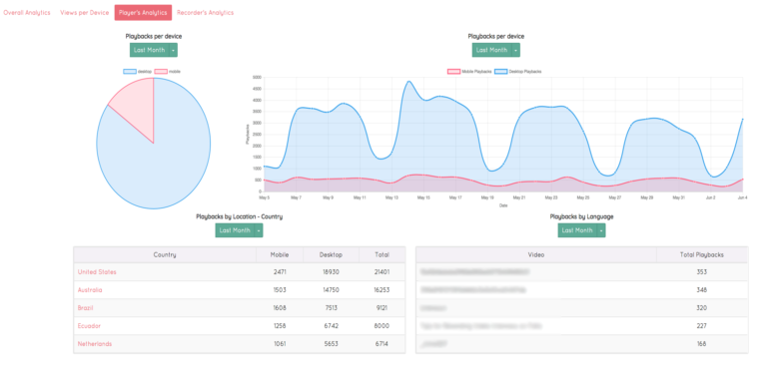Expand dropdown arrow beside pie chart's Last Month

173,50
